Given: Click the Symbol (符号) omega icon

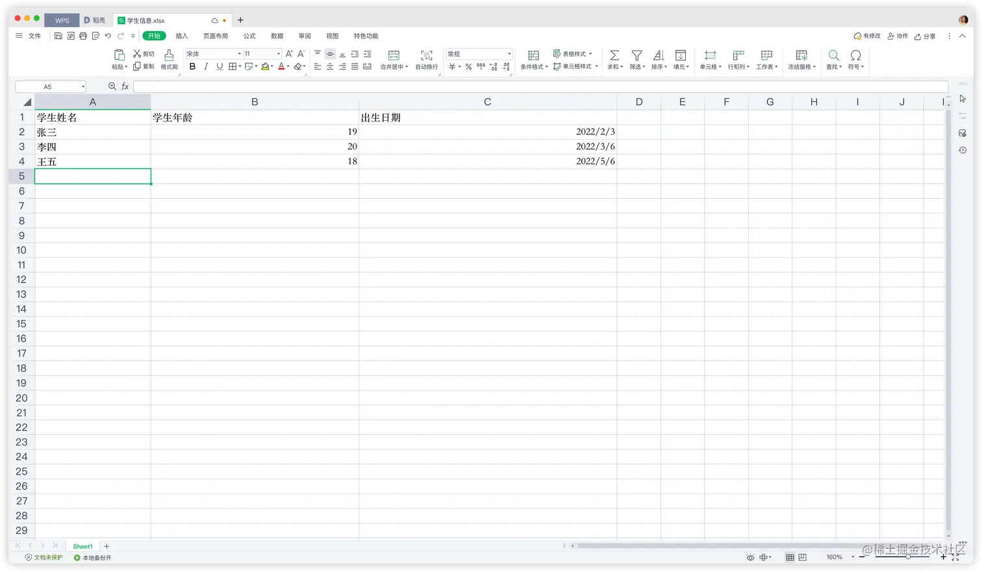Looking at the screenshot, I should pyautogui.click(x=856, y=55).
